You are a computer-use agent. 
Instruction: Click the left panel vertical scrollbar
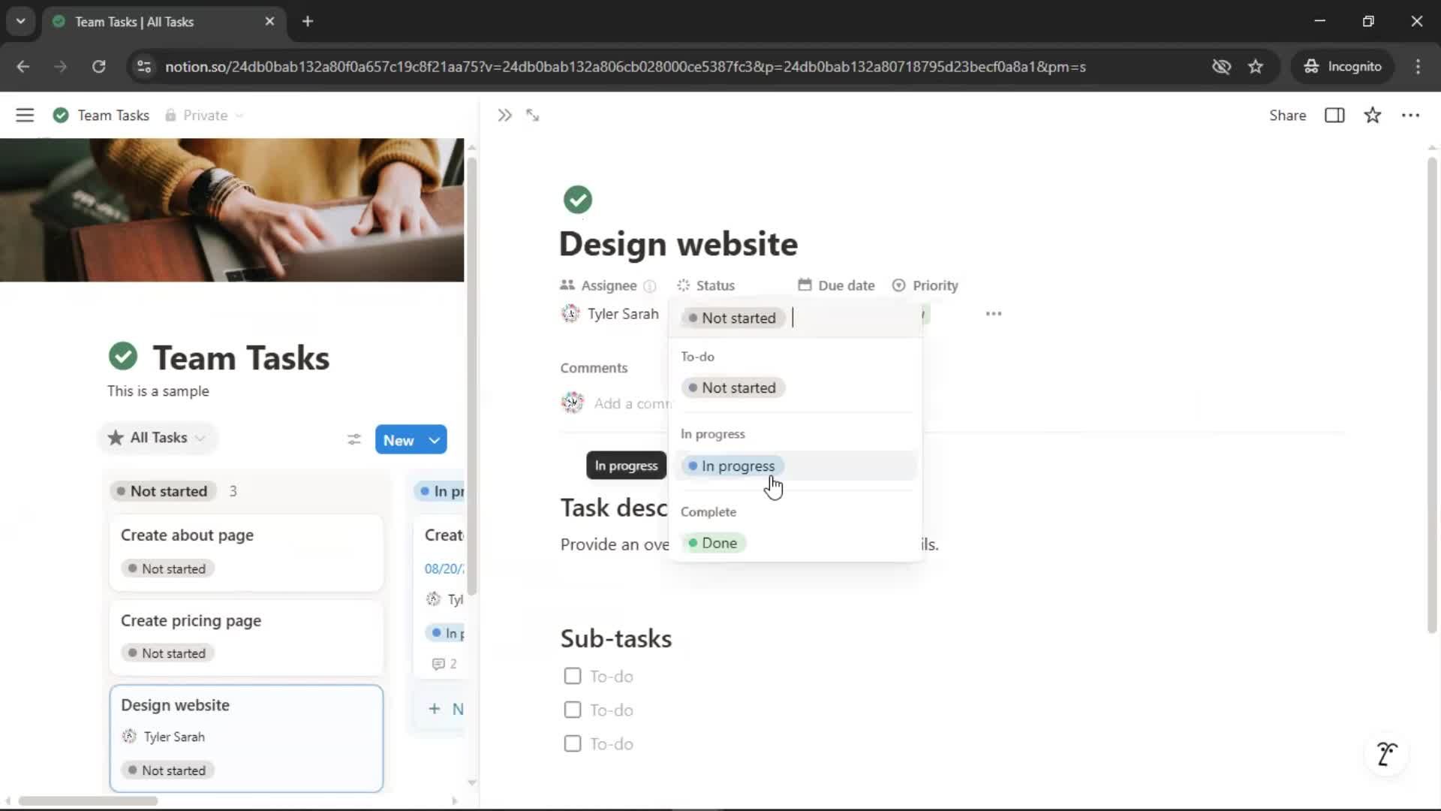click(x=471, y=375)
